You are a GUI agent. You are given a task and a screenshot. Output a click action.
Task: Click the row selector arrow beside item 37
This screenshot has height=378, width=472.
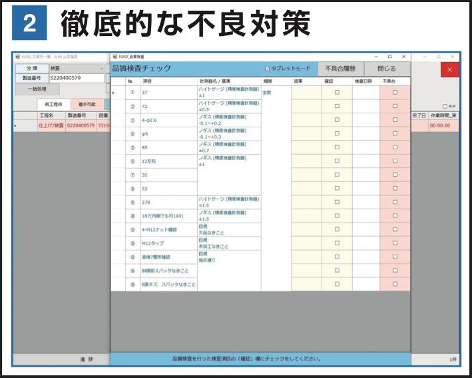click(x=114, y=93)
